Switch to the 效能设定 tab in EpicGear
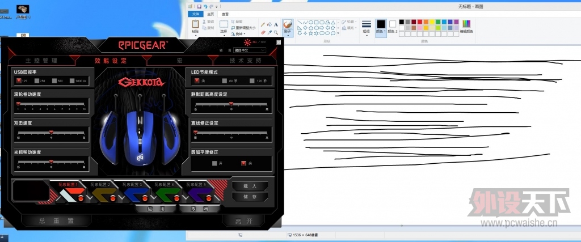 111,61
